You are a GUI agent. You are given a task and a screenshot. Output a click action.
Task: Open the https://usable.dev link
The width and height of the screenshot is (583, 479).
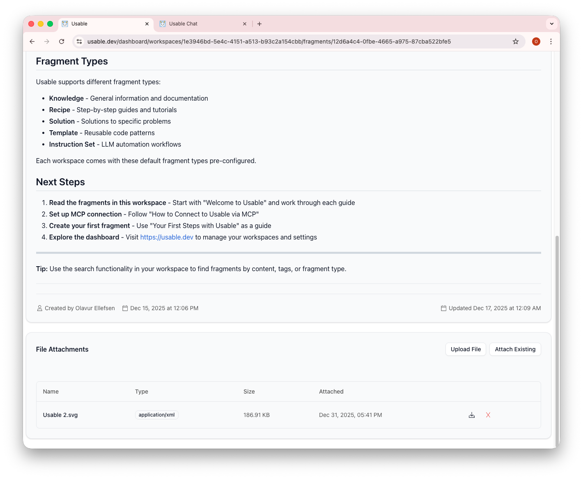point(167,237)
